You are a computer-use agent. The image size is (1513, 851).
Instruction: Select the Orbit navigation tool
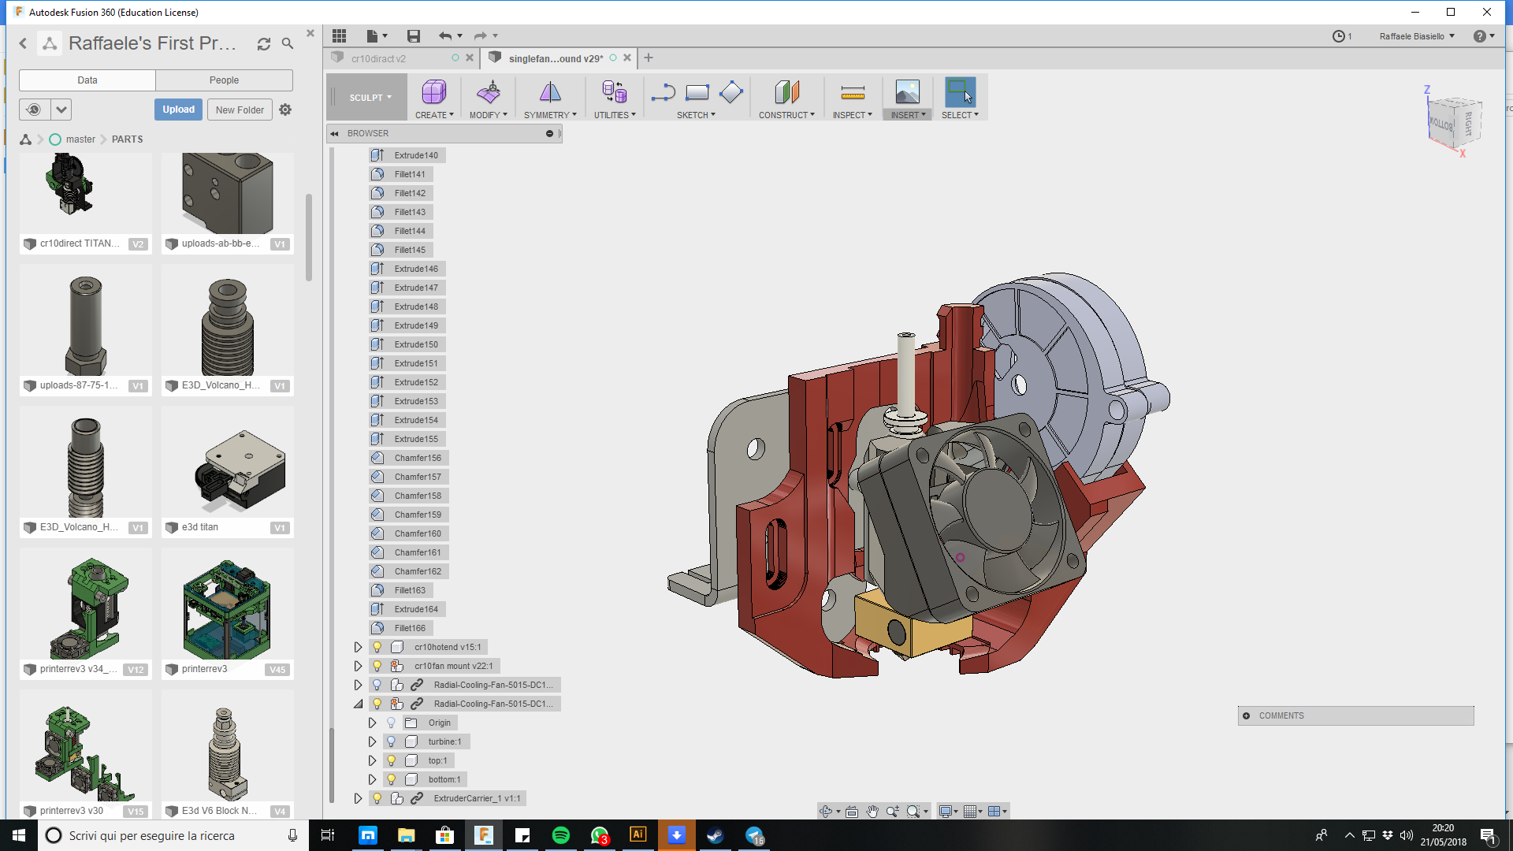point(826,811)
